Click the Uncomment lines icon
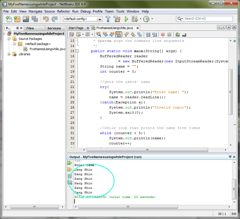240x219 pixels. click(x=184, y=35)
